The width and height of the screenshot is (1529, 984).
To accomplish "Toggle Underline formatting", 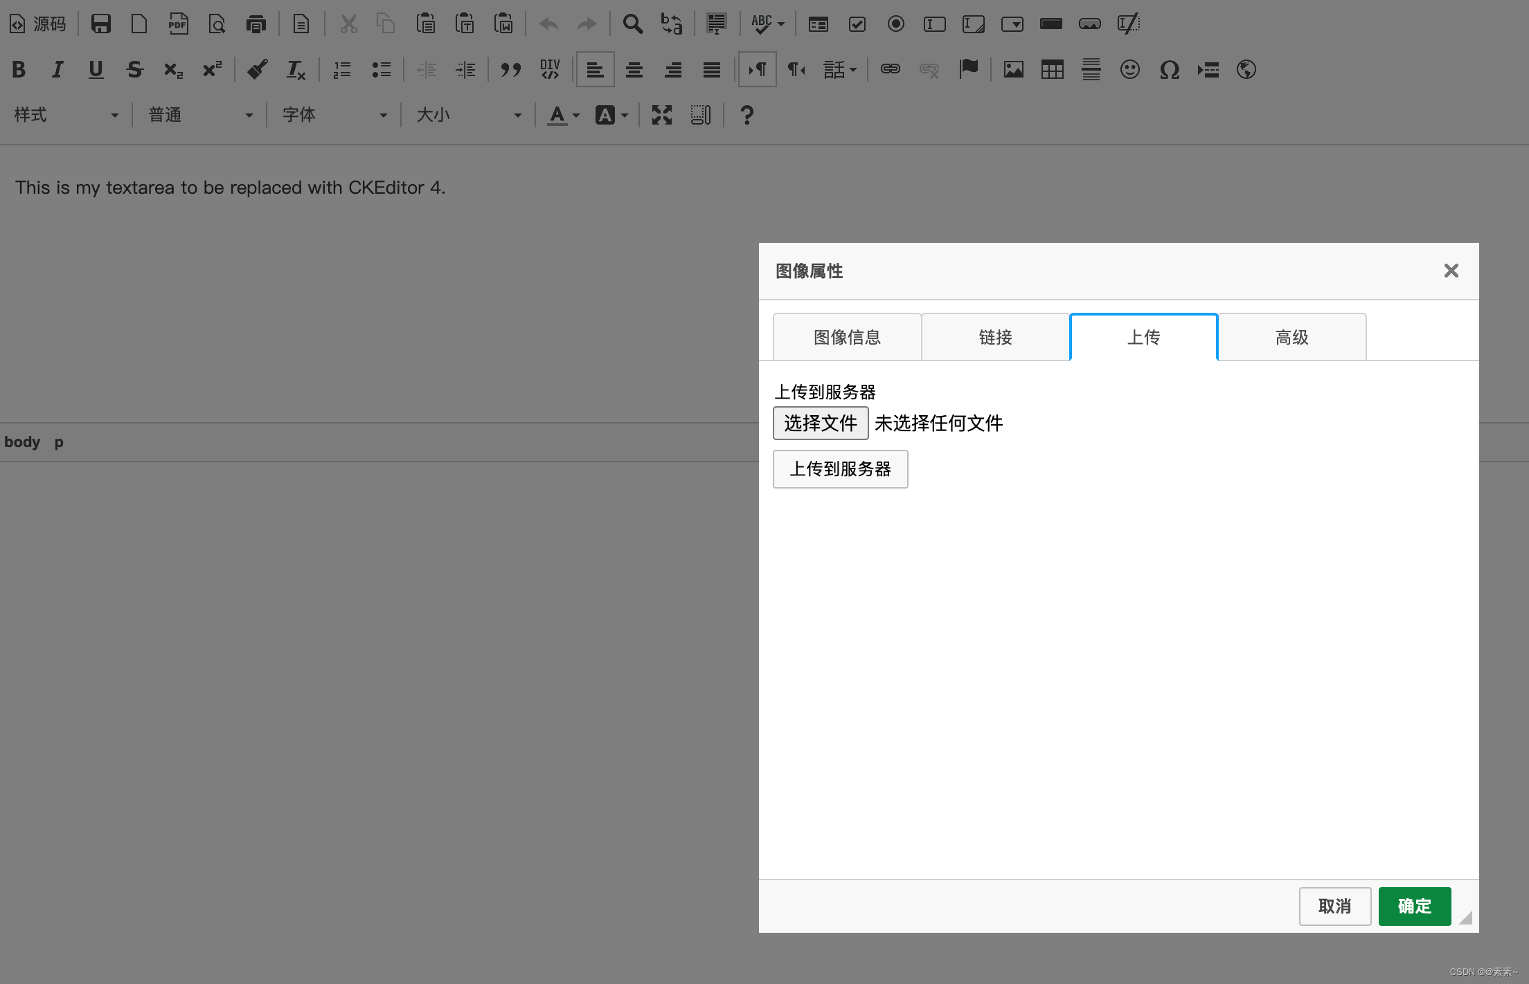I will (x=96, y=69).
